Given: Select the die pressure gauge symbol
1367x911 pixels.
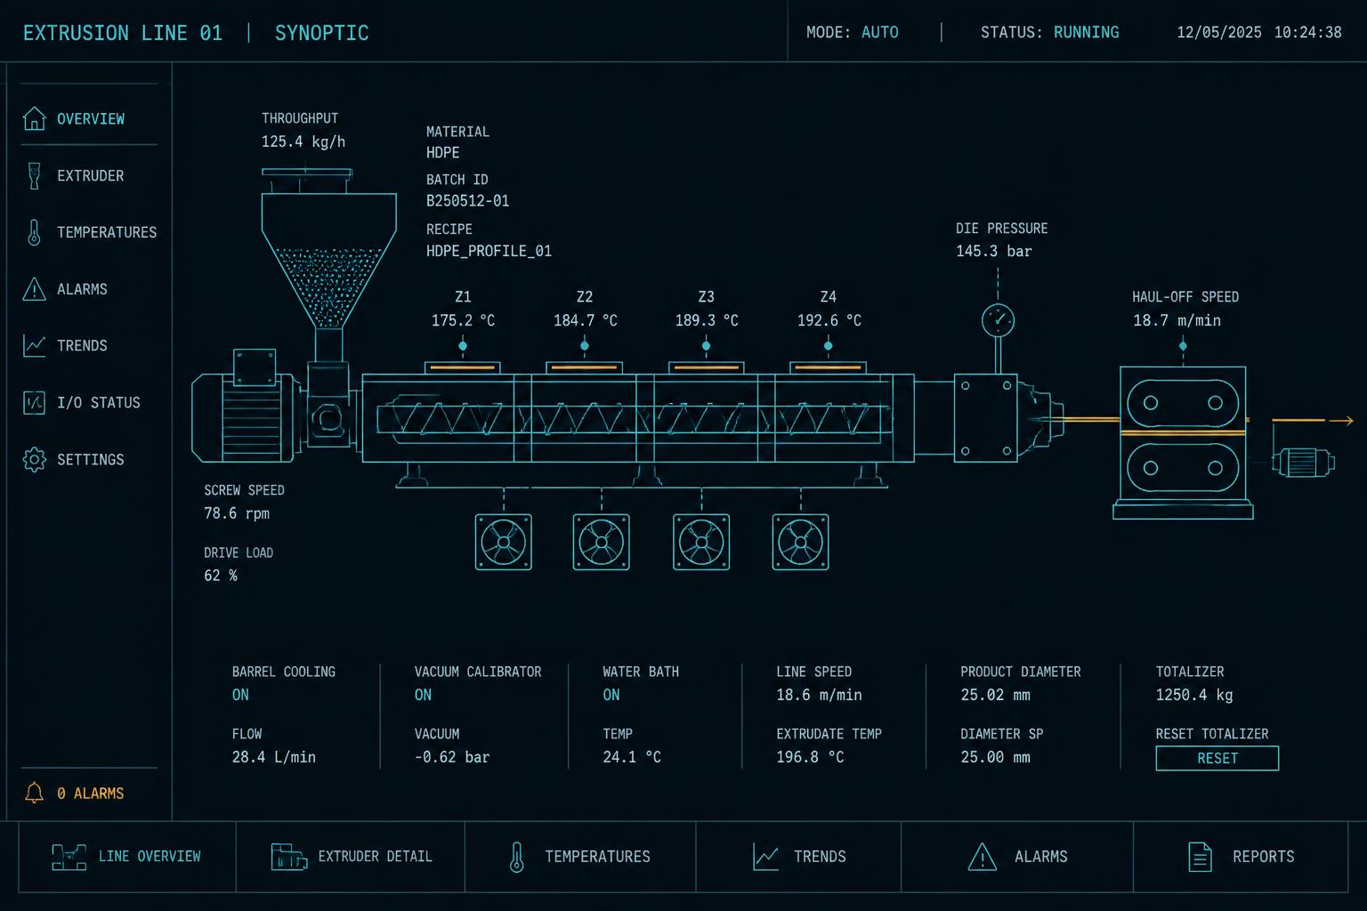Looking at the screenshot, I should pyautogui.click(x=998, y=320).
